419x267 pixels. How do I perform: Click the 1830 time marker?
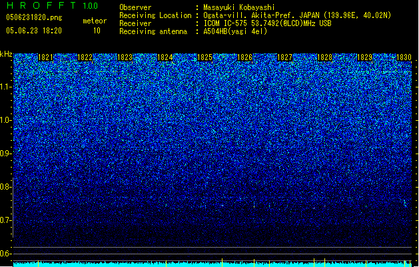404,57
